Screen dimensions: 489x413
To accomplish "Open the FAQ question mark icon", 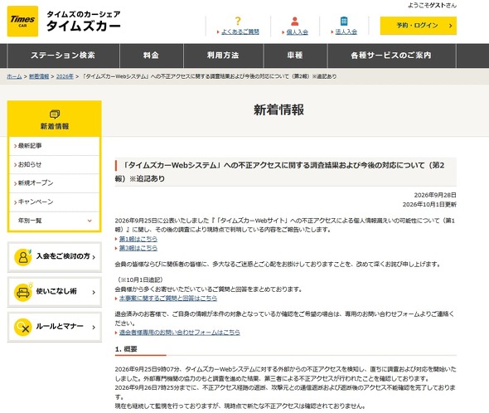I will click(238, 21).
